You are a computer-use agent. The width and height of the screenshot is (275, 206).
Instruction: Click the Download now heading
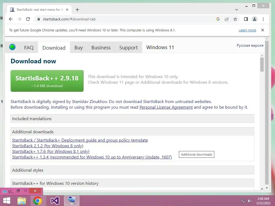[x=33, y=61]
